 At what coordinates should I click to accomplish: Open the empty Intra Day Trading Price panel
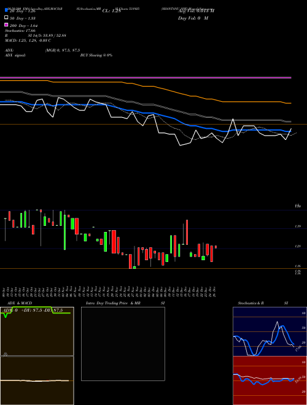point(123,344)
